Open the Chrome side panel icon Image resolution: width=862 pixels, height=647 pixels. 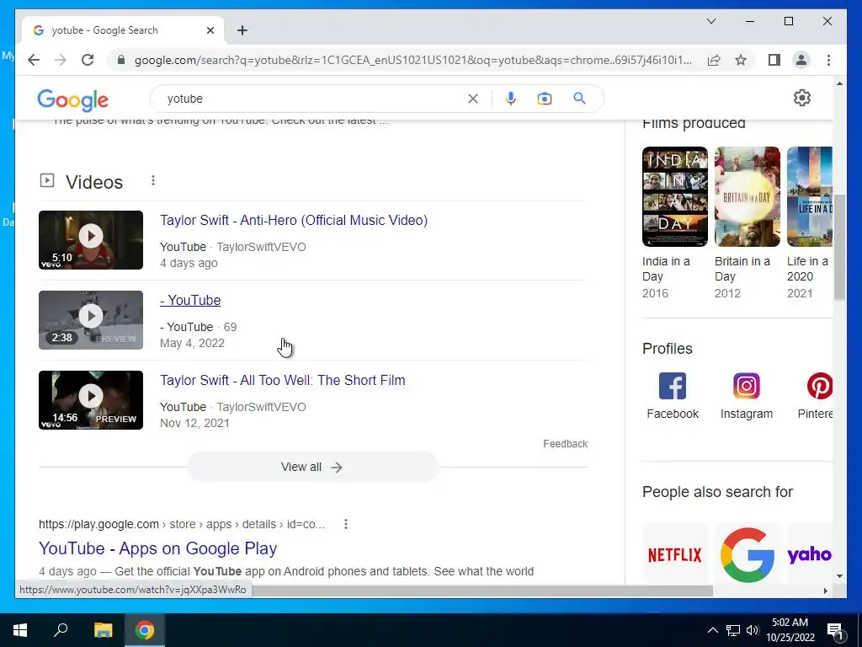click(x=774, y=60)
